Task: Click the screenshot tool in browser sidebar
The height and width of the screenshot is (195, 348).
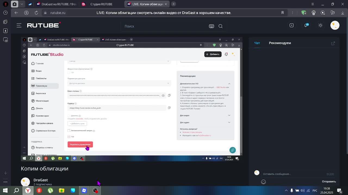Action: click(5, 40)
